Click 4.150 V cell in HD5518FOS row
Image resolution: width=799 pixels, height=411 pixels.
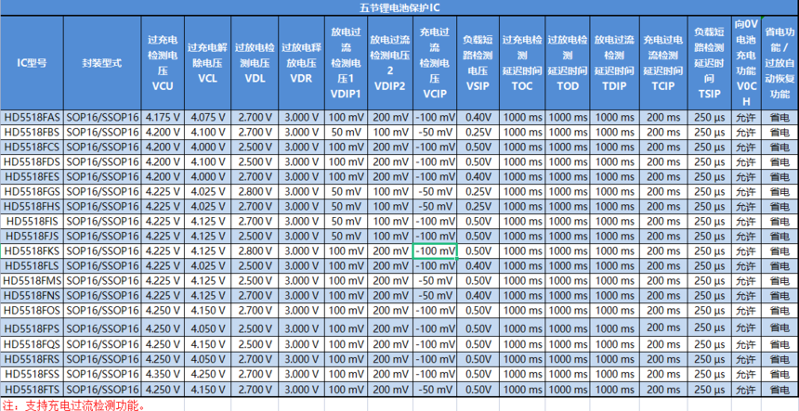[x=208, y=310]
